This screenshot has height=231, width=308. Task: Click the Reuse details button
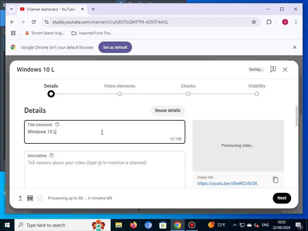168,111
